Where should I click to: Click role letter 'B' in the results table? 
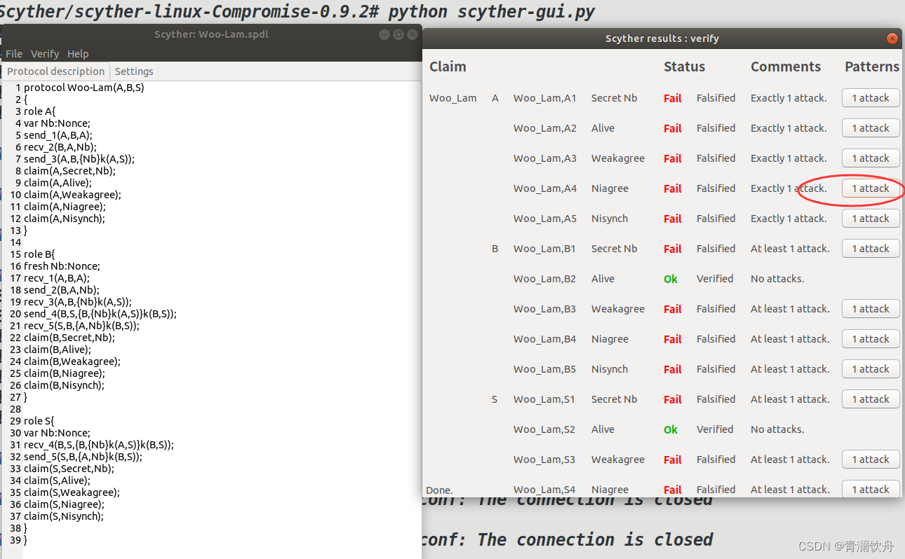tap(495, 249)
